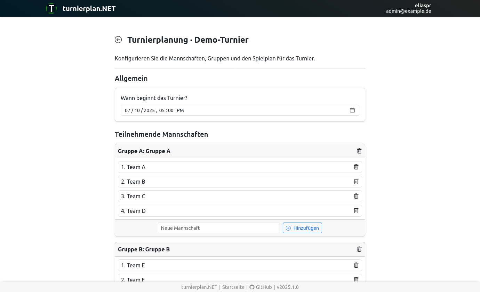480x292 pixels.
Task: Remove Team E via trash icon
Action: click(356, 265)
